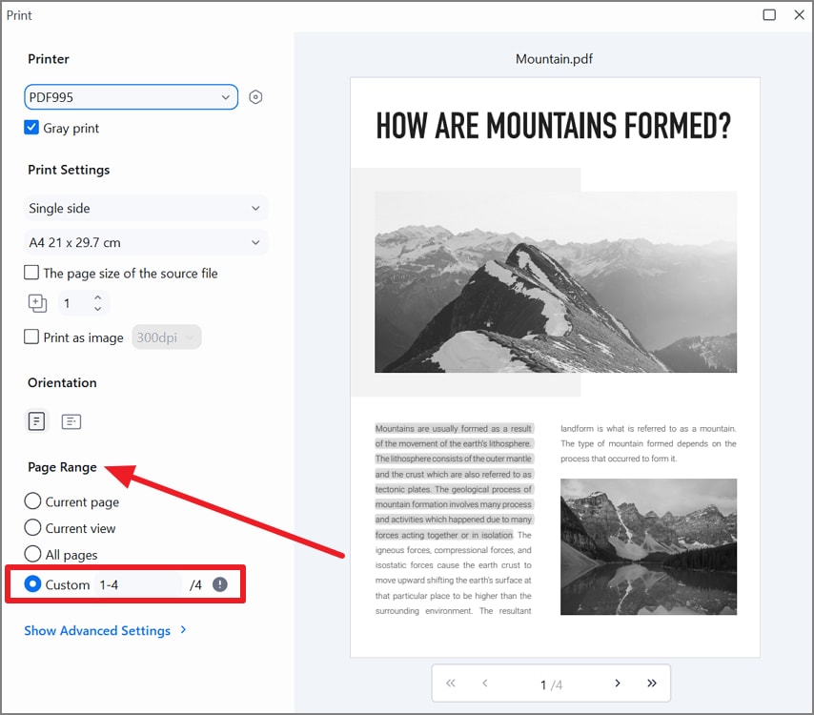
Task: Select portrait orientation icon
Action: click(36, 421)
